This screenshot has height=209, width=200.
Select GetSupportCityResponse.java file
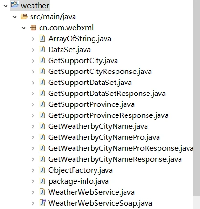point(100,72)
